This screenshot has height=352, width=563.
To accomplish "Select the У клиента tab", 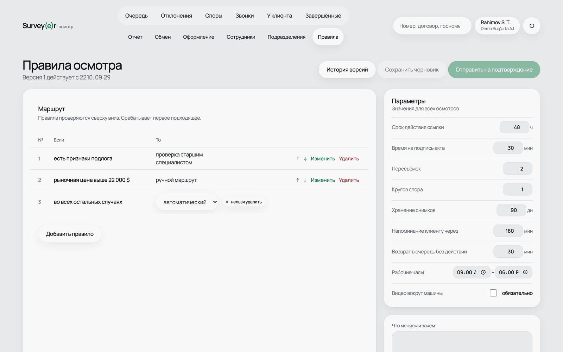I will [x=279, y=16].
